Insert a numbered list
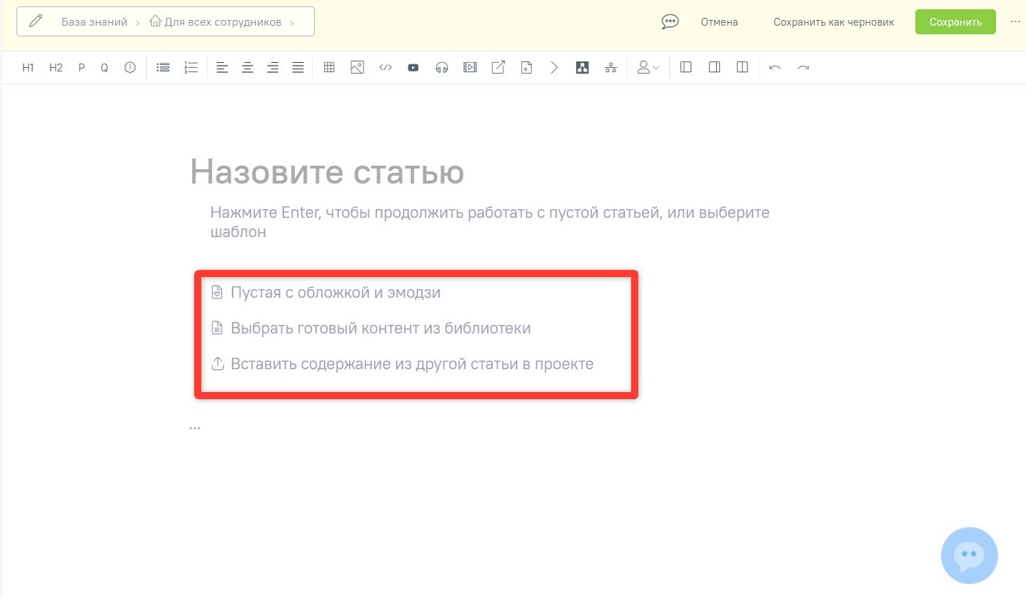This screenshot has width=1026, height=597. click(x=191, y=68)
